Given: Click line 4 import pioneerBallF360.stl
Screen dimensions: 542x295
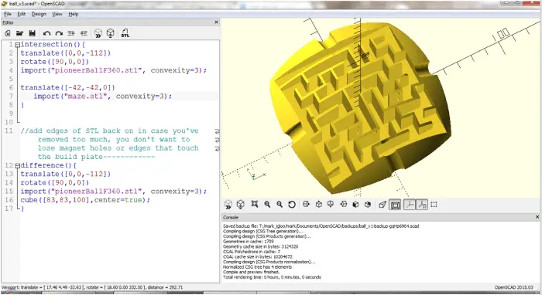Looking at the screenshot, I should [x=114, y=70].
